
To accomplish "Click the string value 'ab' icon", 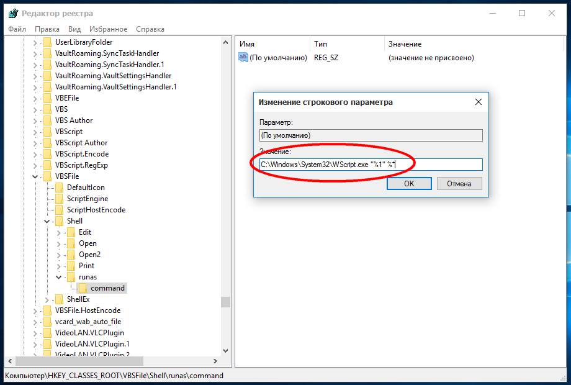I will click(243, 57).
